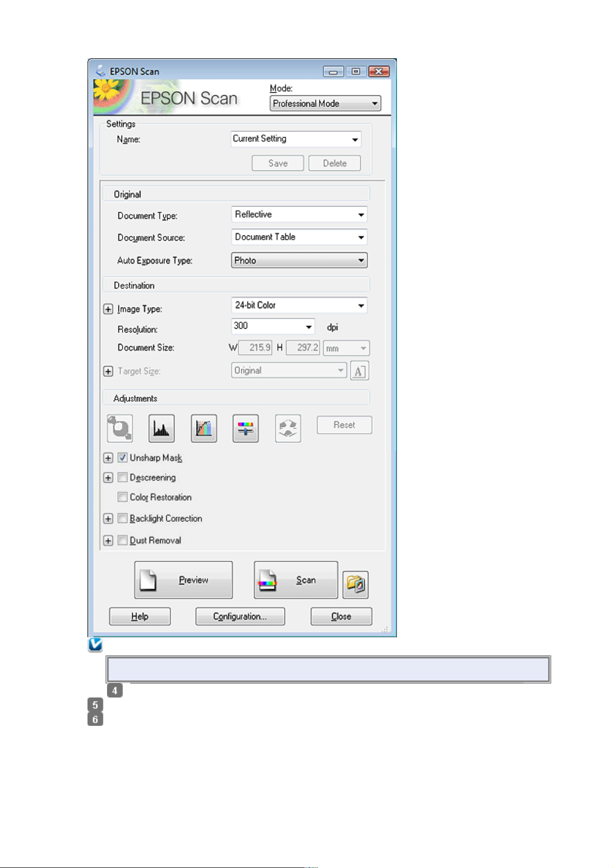This screenshot has width=613, height=868.
Task: Enable the Descreening checkbox
Action: (122, 478)
